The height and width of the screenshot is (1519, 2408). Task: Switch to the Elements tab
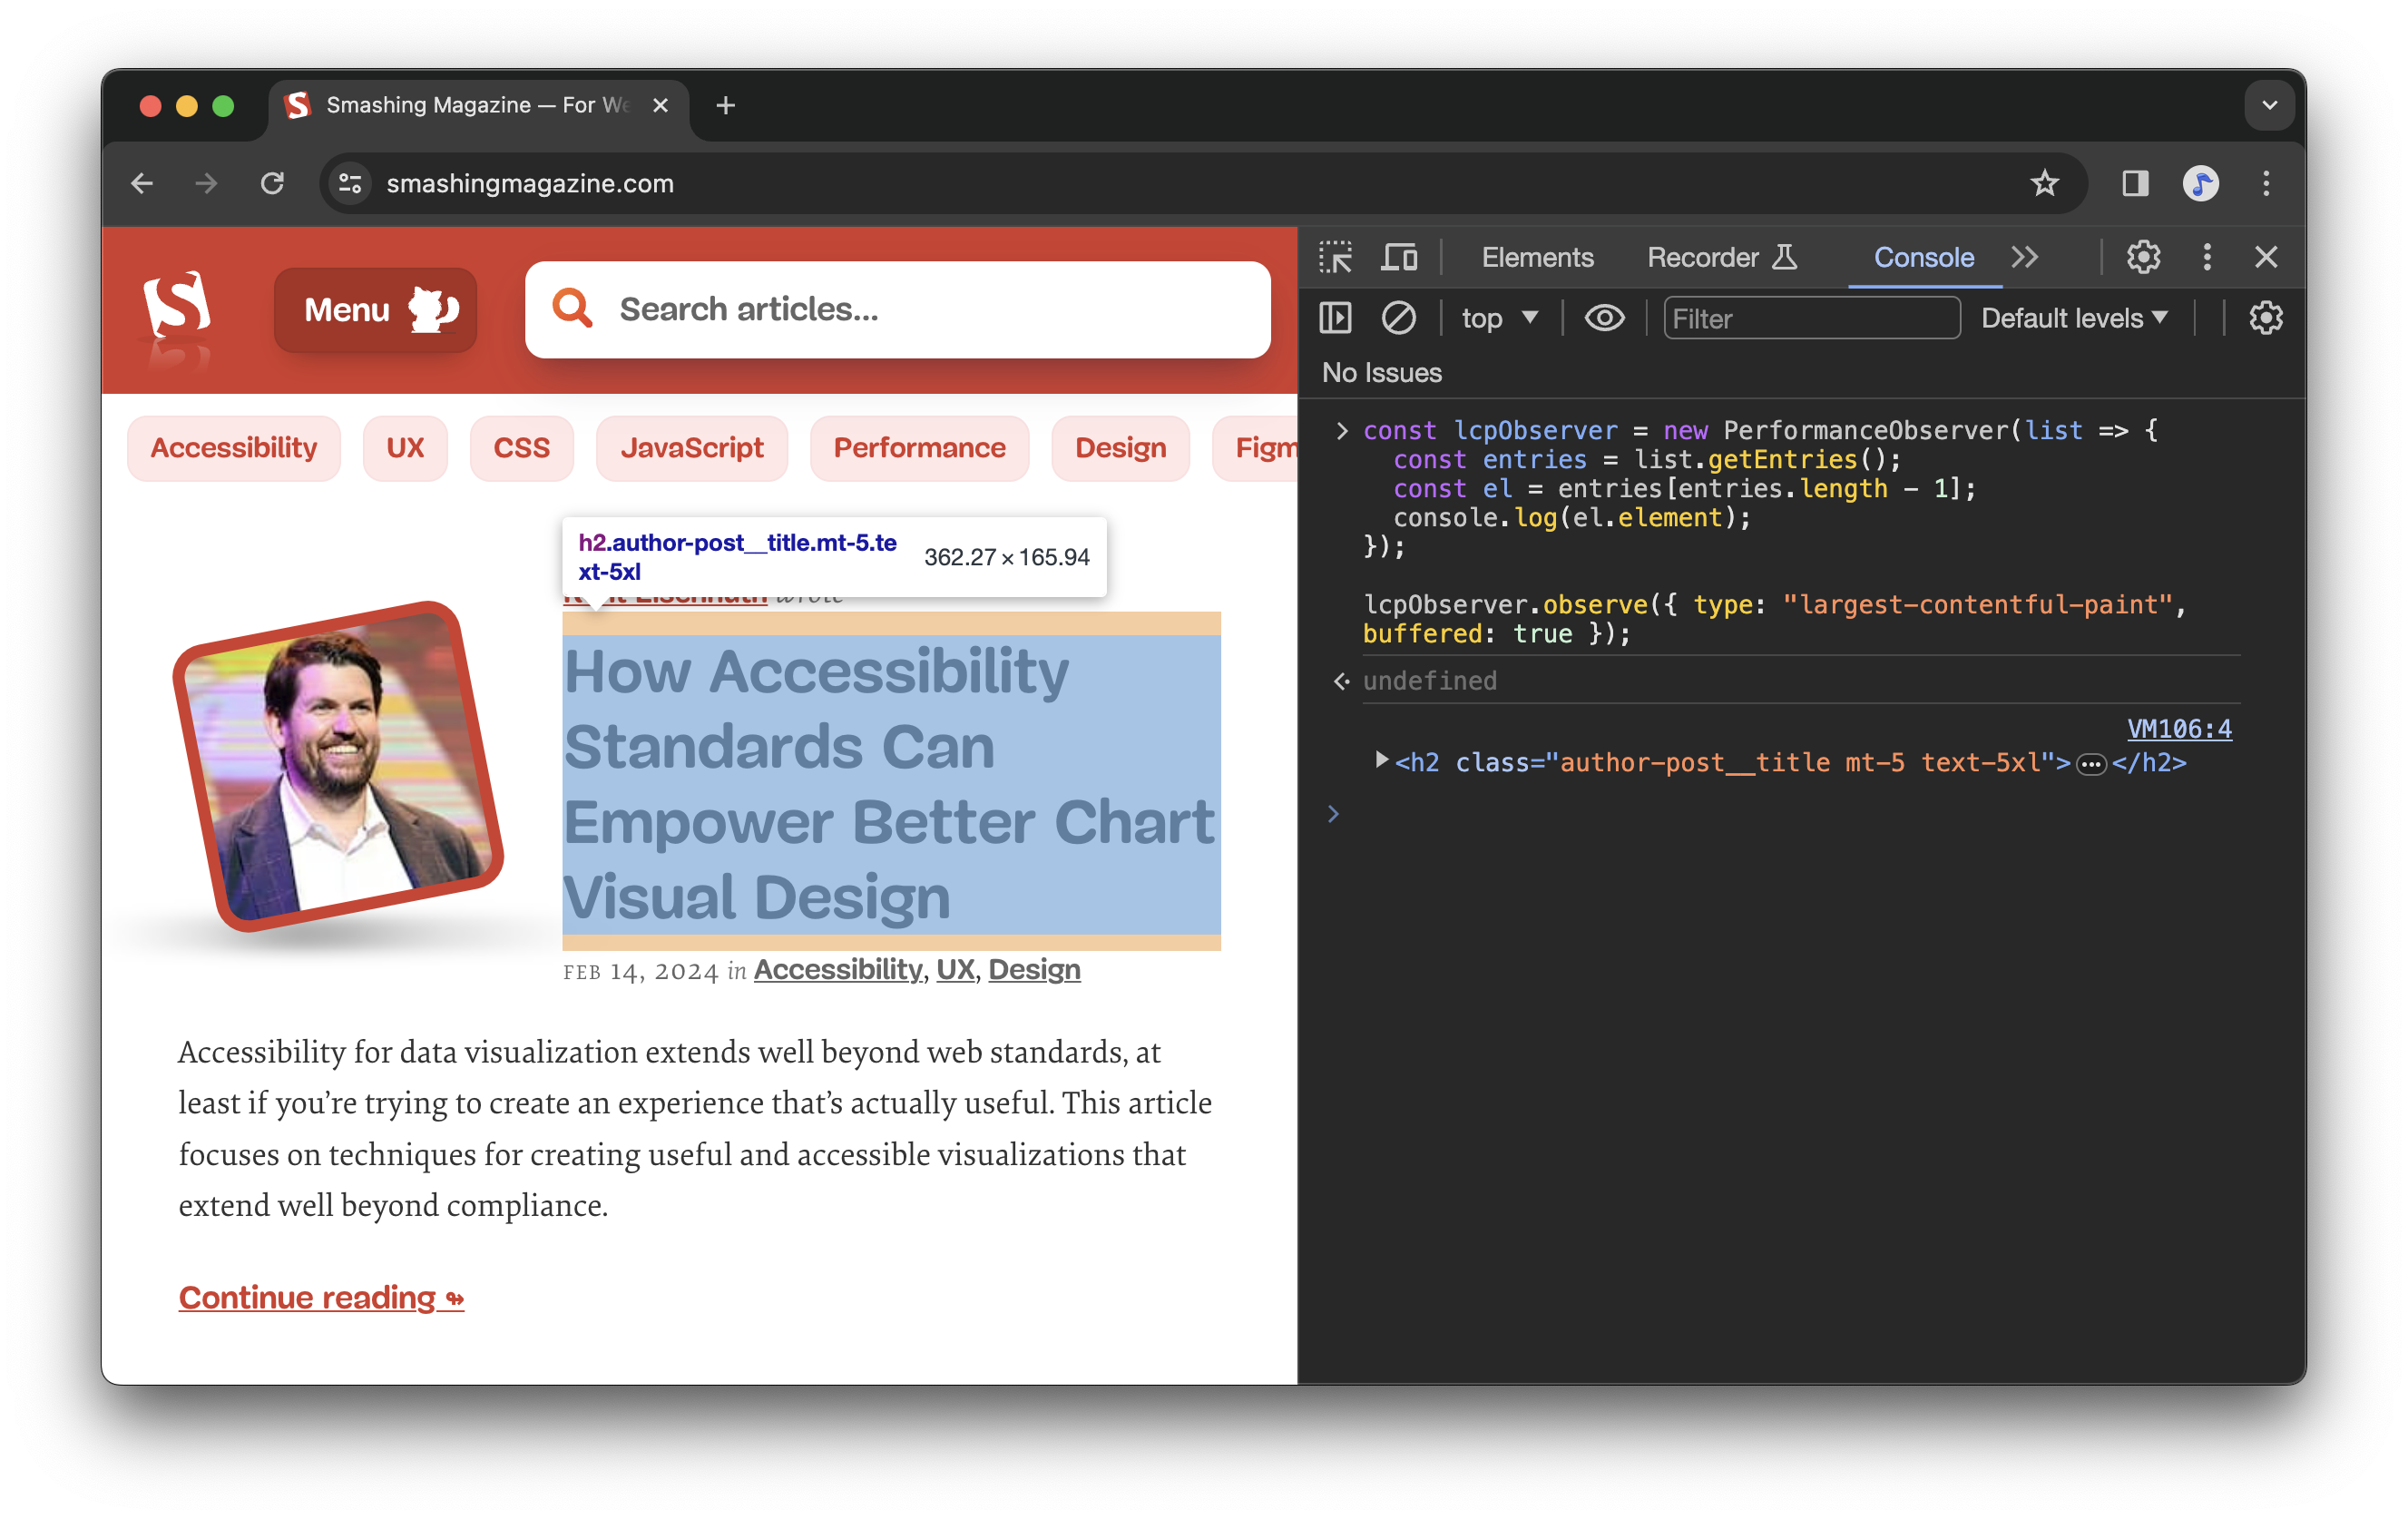(x=1537, y=257)
